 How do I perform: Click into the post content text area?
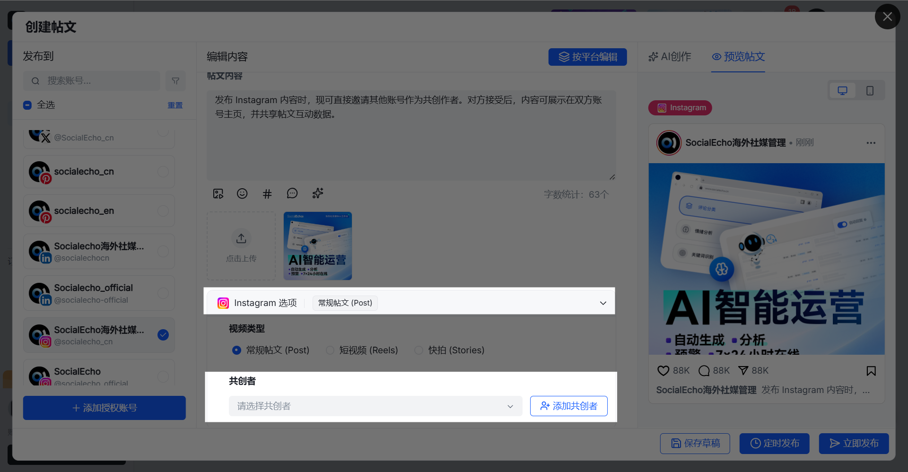pos(411,136)
